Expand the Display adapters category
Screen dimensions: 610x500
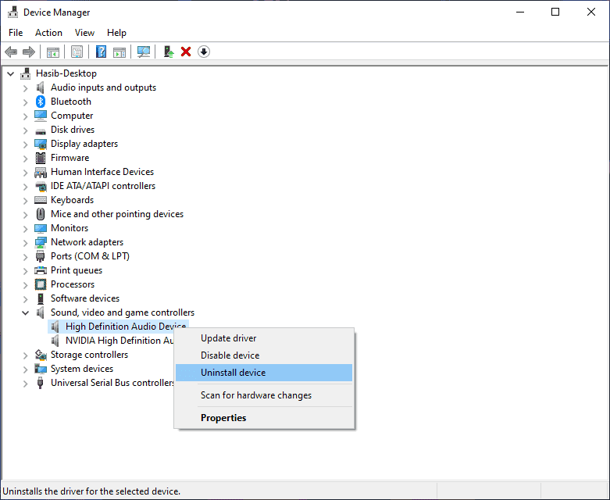tap(25, 144)
